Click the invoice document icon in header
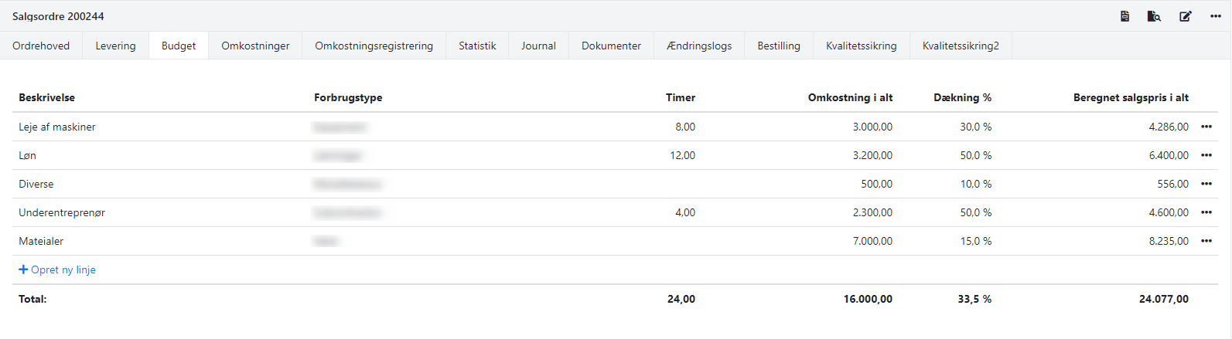This screenshot has width=1232, height=339. (1124, 16)
